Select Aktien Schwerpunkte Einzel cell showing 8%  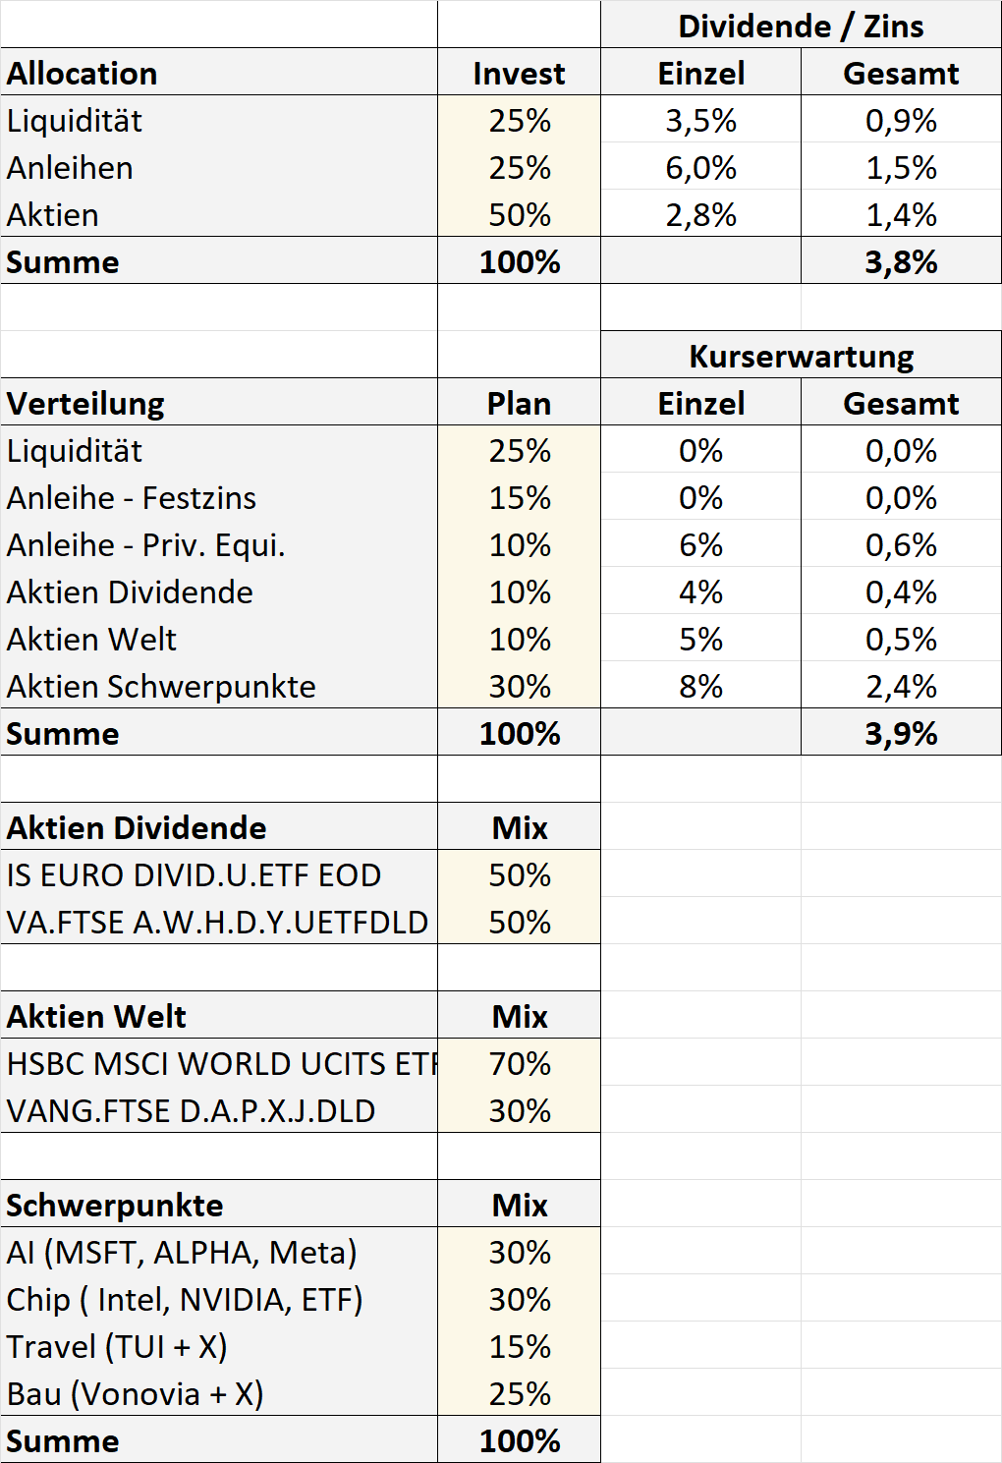700,687
